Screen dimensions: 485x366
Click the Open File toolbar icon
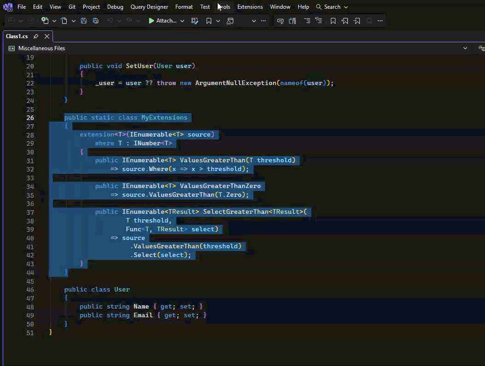pyautogui.click(x=64, y=21)
